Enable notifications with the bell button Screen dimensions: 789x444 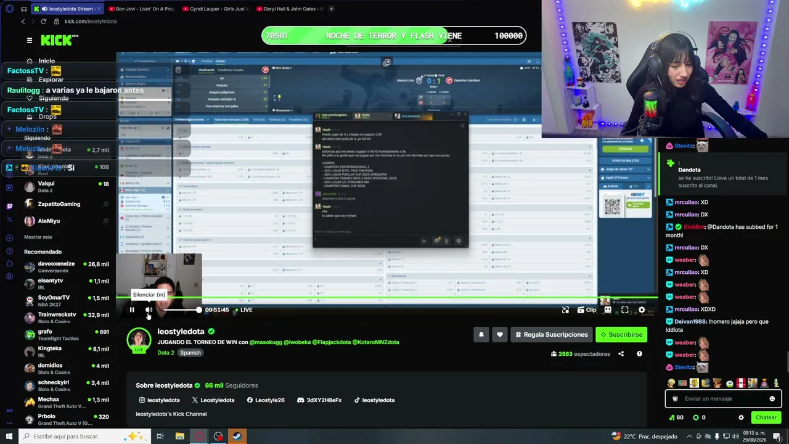481,334
